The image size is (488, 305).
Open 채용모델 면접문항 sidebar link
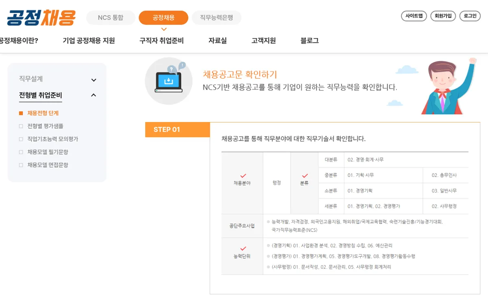coord(48,165)
